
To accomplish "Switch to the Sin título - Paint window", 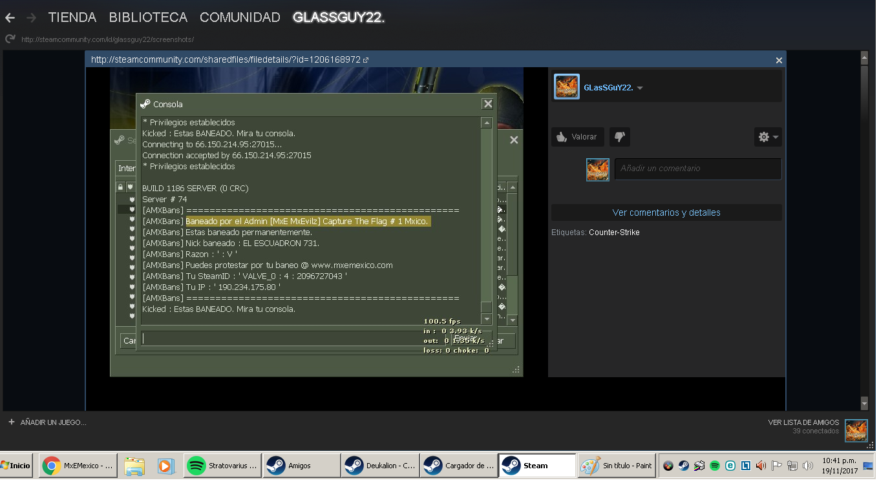I will coord(617,466).
